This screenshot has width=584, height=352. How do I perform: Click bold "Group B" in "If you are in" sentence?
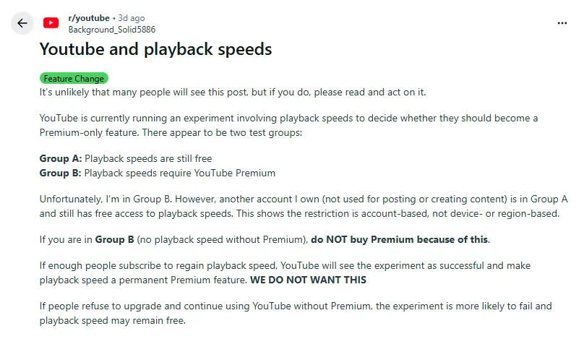click(114, 239)
